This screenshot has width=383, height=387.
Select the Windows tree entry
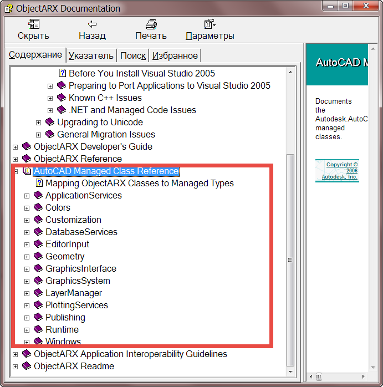[63, 341]
